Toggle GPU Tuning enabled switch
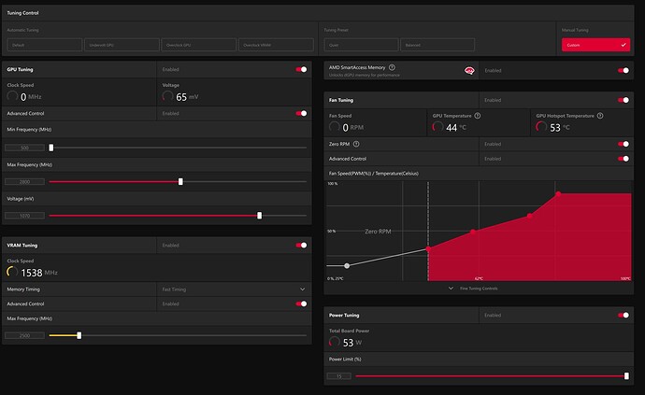Screen dimensions: 645x395 302,69
